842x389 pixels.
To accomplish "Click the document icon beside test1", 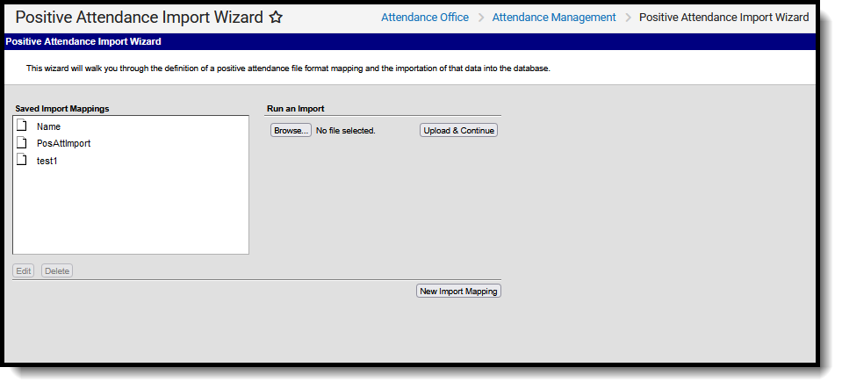I will 21,160.
